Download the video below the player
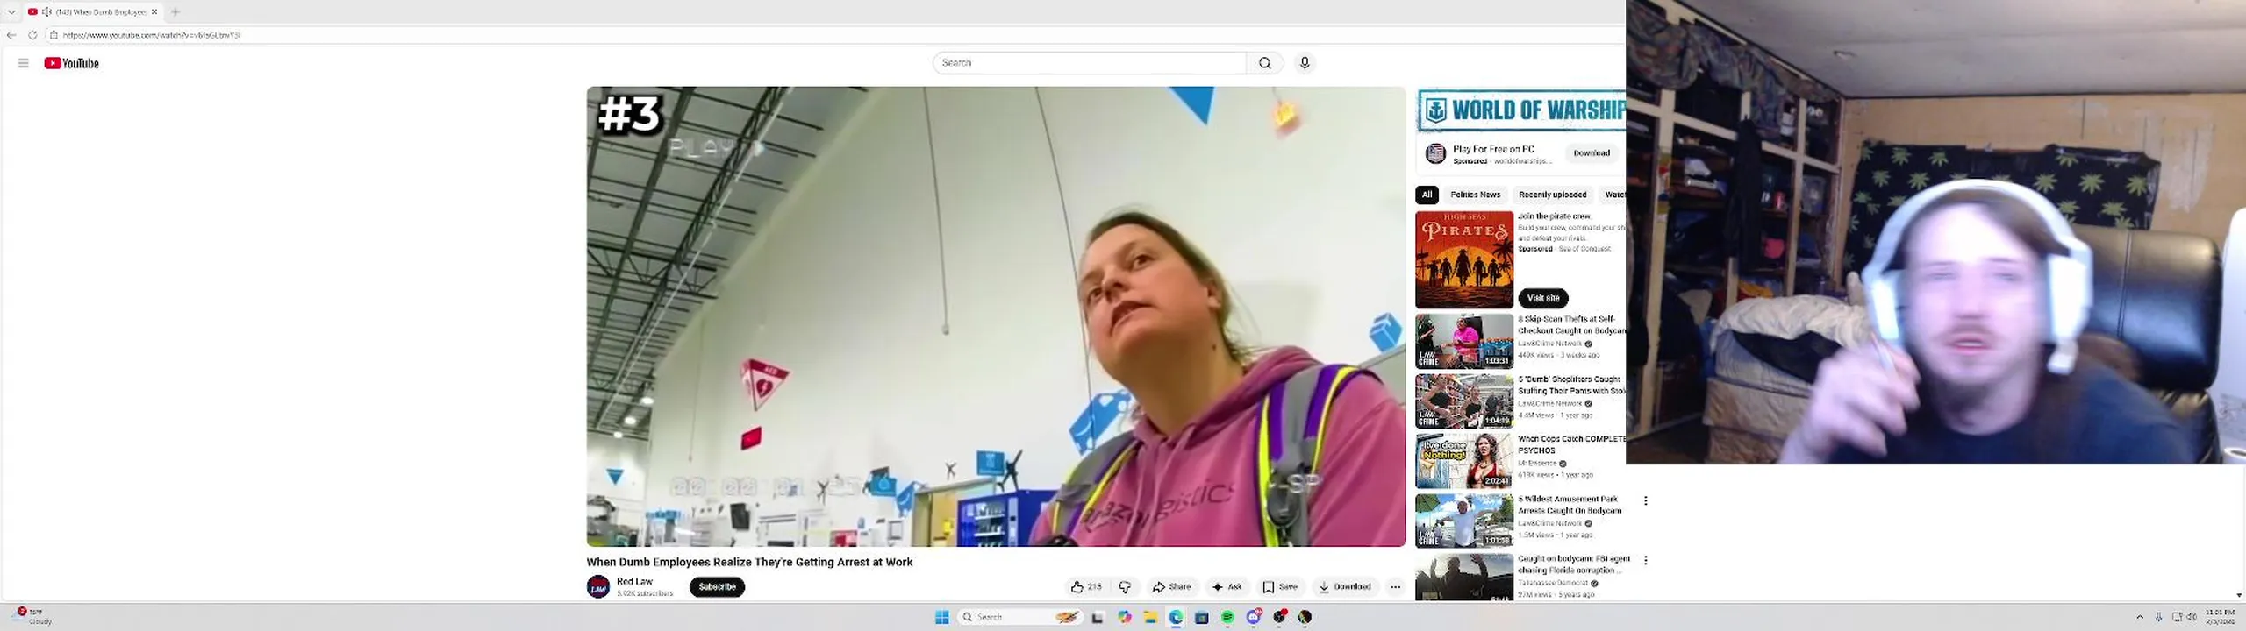Image resolution: width=2246 pixels, height=631 pixels. pos(1344,587)
